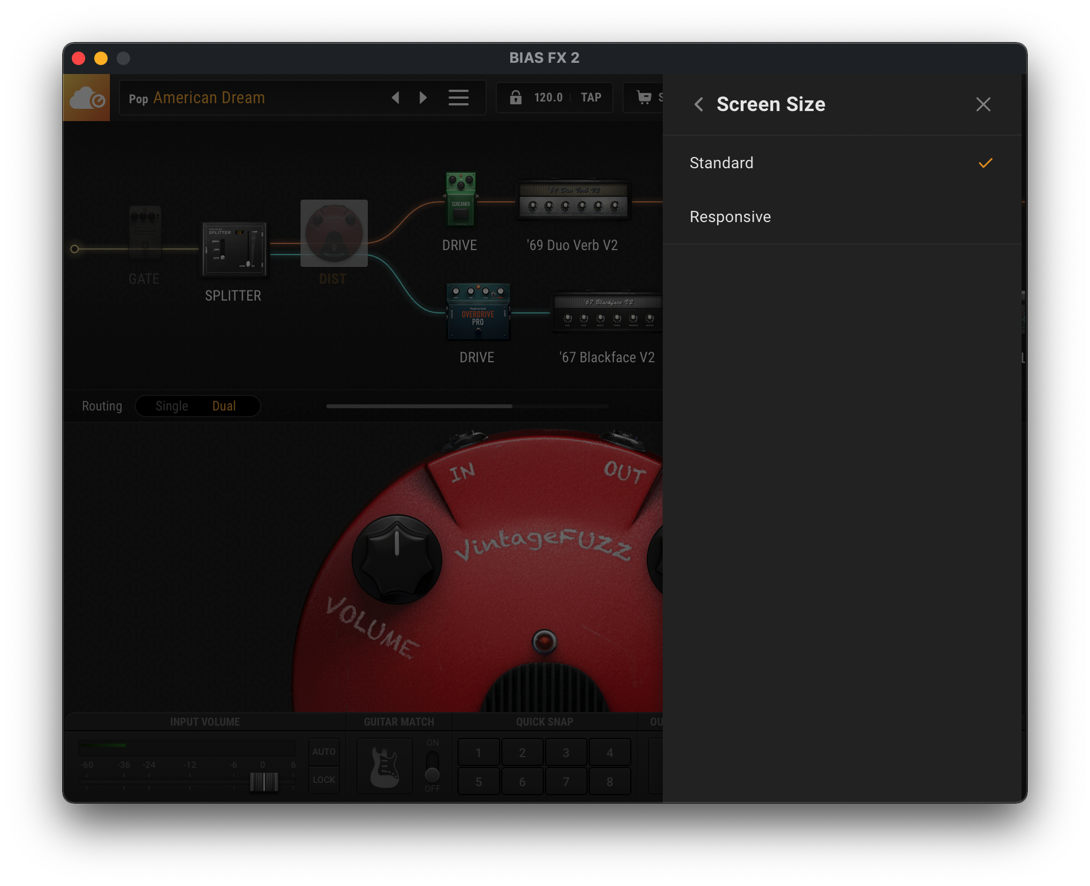Viewport: 1090px width, 886px height.
Task: Click the Guitar Match guitar icon
Action: click(x=385, y=766)
